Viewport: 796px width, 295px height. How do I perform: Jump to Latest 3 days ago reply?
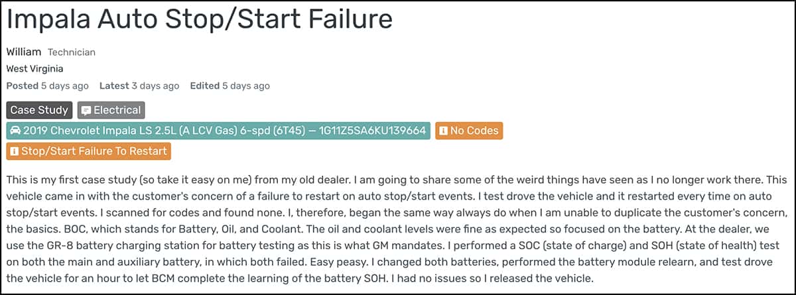139,86
